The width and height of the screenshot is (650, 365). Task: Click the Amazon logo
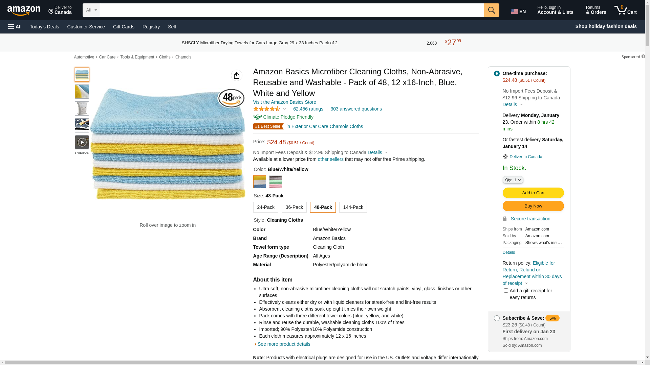coord(24,11)
